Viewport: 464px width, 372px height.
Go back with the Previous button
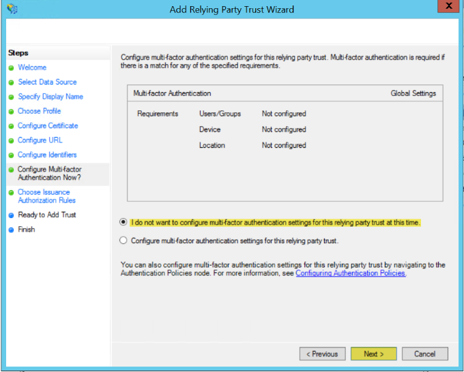coord(322,354)
